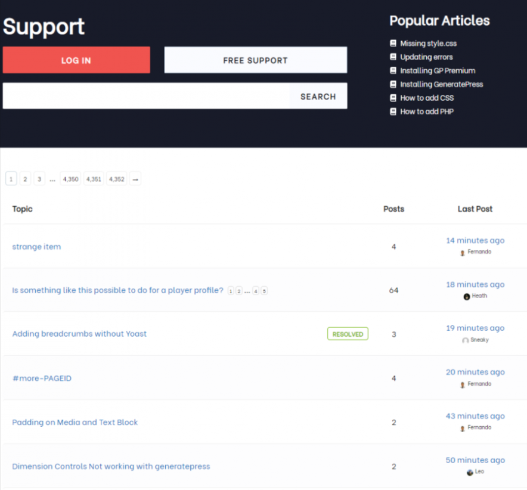Switch to the FREE SUPPORT tab

pos(255,60)
